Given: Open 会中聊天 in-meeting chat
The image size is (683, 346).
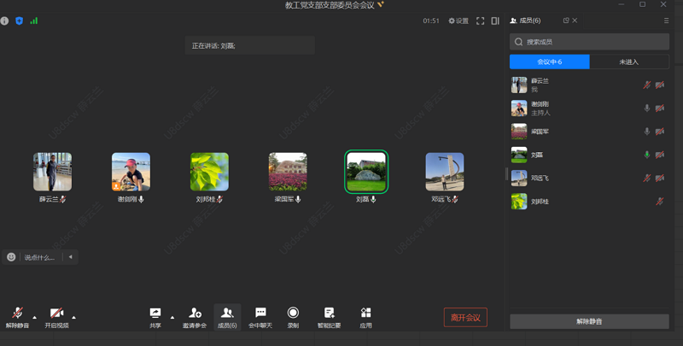Looking at the screenshot, I should 260,318.
